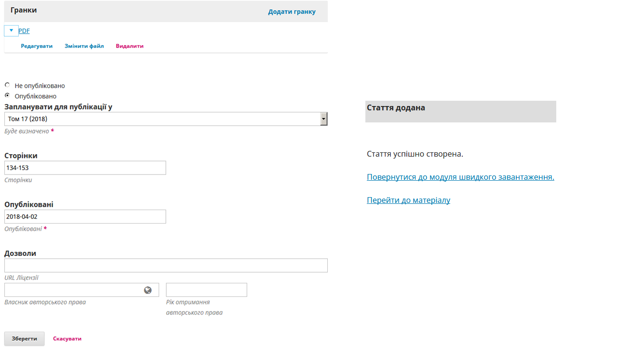Click 'Скасувати' to cancel
Screen dimensions: 617x347
click(67, 339)
